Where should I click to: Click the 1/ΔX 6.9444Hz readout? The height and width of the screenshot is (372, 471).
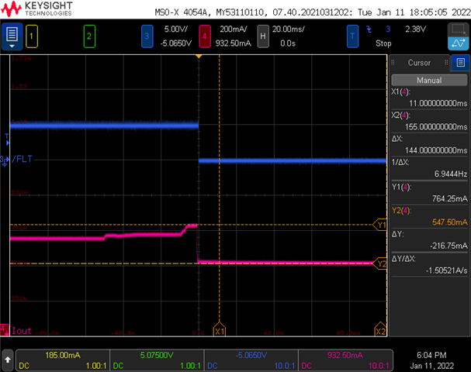(429, 168)
